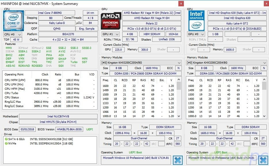Expand right panel Kingston memory module dropdown
Screen dimensions: 269x166
point(226,62)
